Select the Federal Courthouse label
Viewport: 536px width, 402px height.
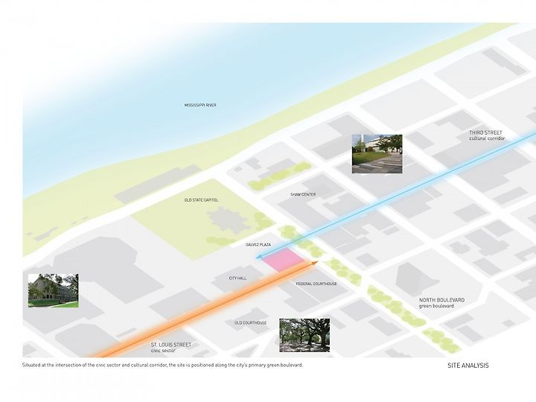tap(316, 284)
